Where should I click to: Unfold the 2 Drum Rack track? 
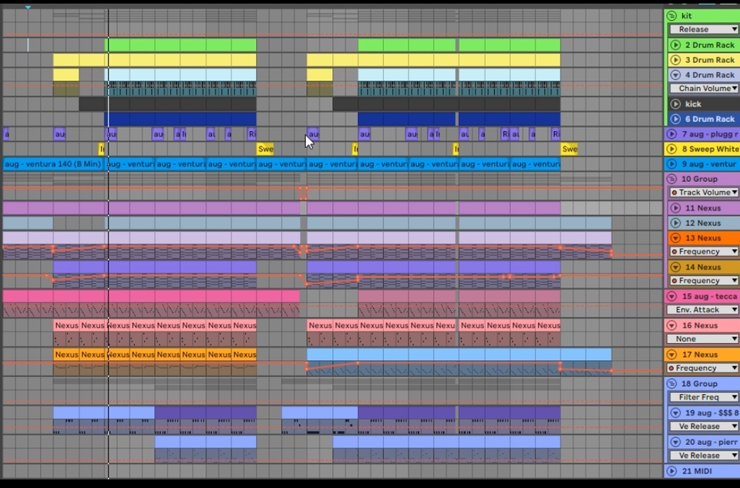pyautogui.click(x=675, y=45)
